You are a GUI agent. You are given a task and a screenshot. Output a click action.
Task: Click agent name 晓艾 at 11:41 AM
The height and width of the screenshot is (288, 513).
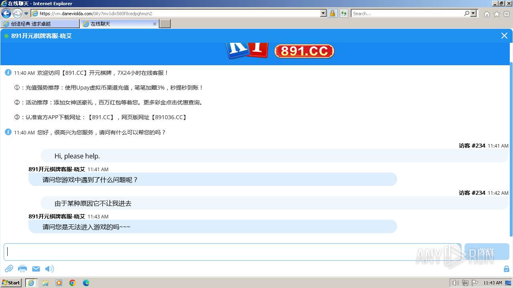57,169
